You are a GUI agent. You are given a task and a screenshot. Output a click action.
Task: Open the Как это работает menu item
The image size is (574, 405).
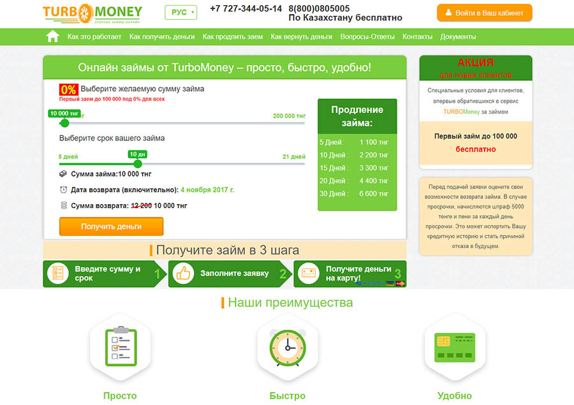pos(94,37)
